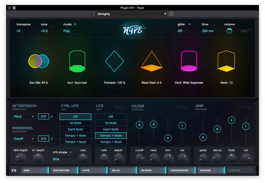Click the master volume knob
Viewport: 265px width, 183px height.
coord(229,31)
